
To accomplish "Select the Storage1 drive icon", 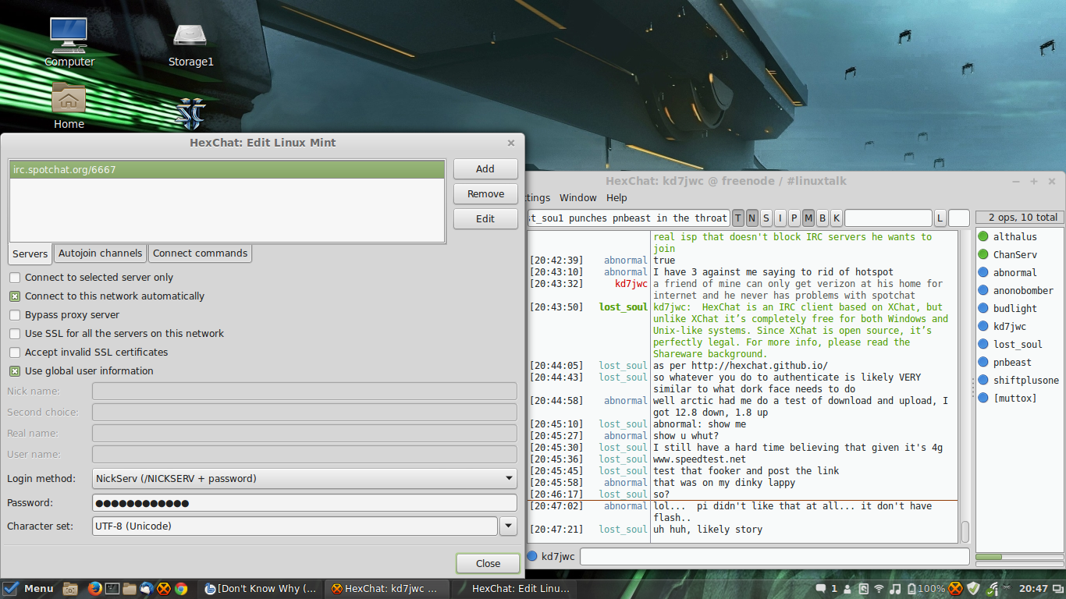I will tap(190, 44).
